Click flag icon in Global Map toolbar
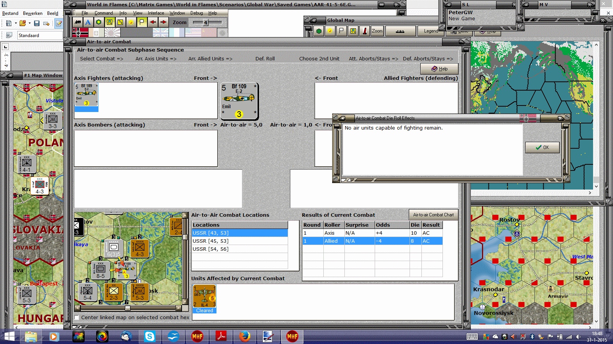The height and width of the screenshot is (344, 613). point(341,31)
